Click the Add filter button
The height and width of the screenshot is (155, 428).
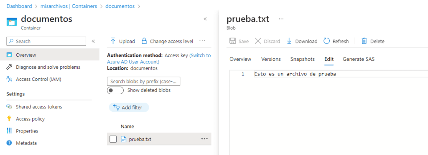pos(129,107)
